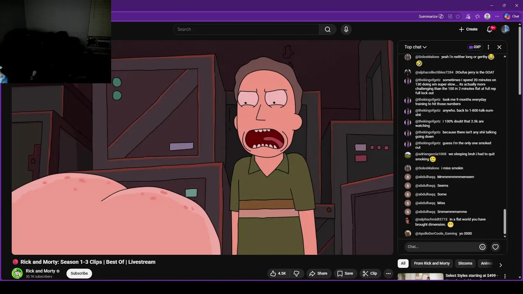Select the Anima… filter chip
Image resolution: width=523 pixels, height=294 pixels.
(486, 263)
